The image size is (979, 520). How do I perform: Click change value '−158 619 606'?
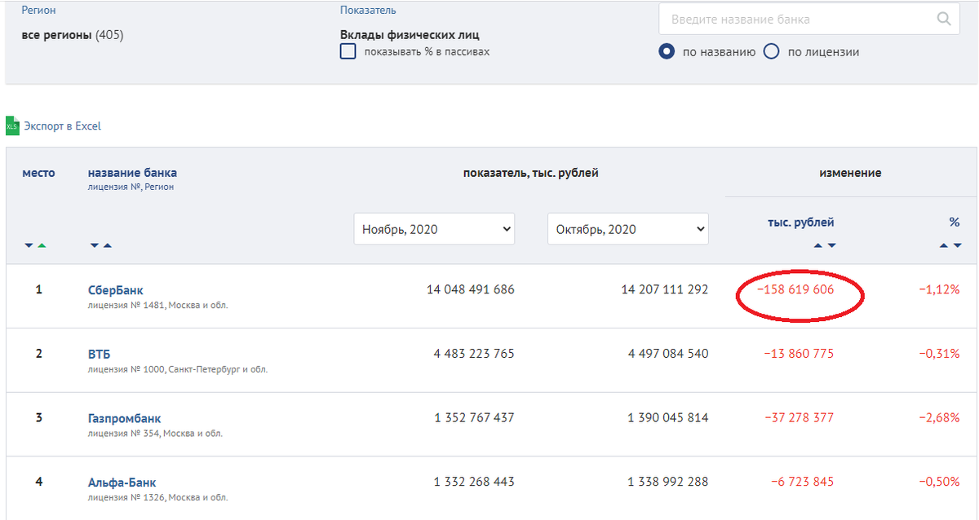795,289
